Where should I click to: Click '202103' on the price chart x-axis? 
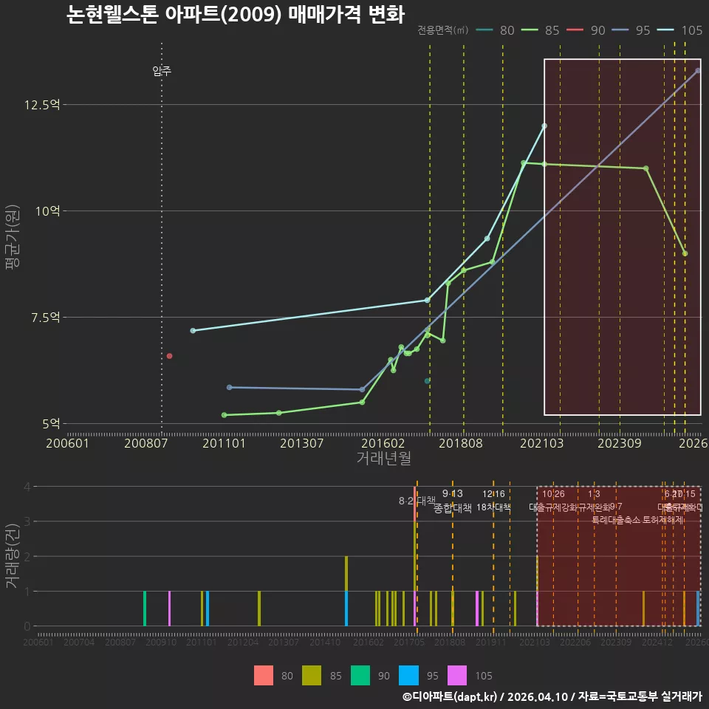[541, 443]
